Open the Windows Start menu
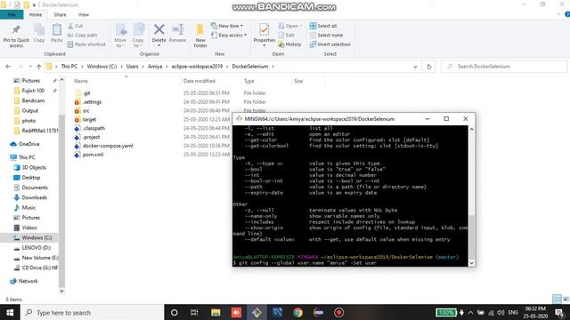 click(10, 312)
